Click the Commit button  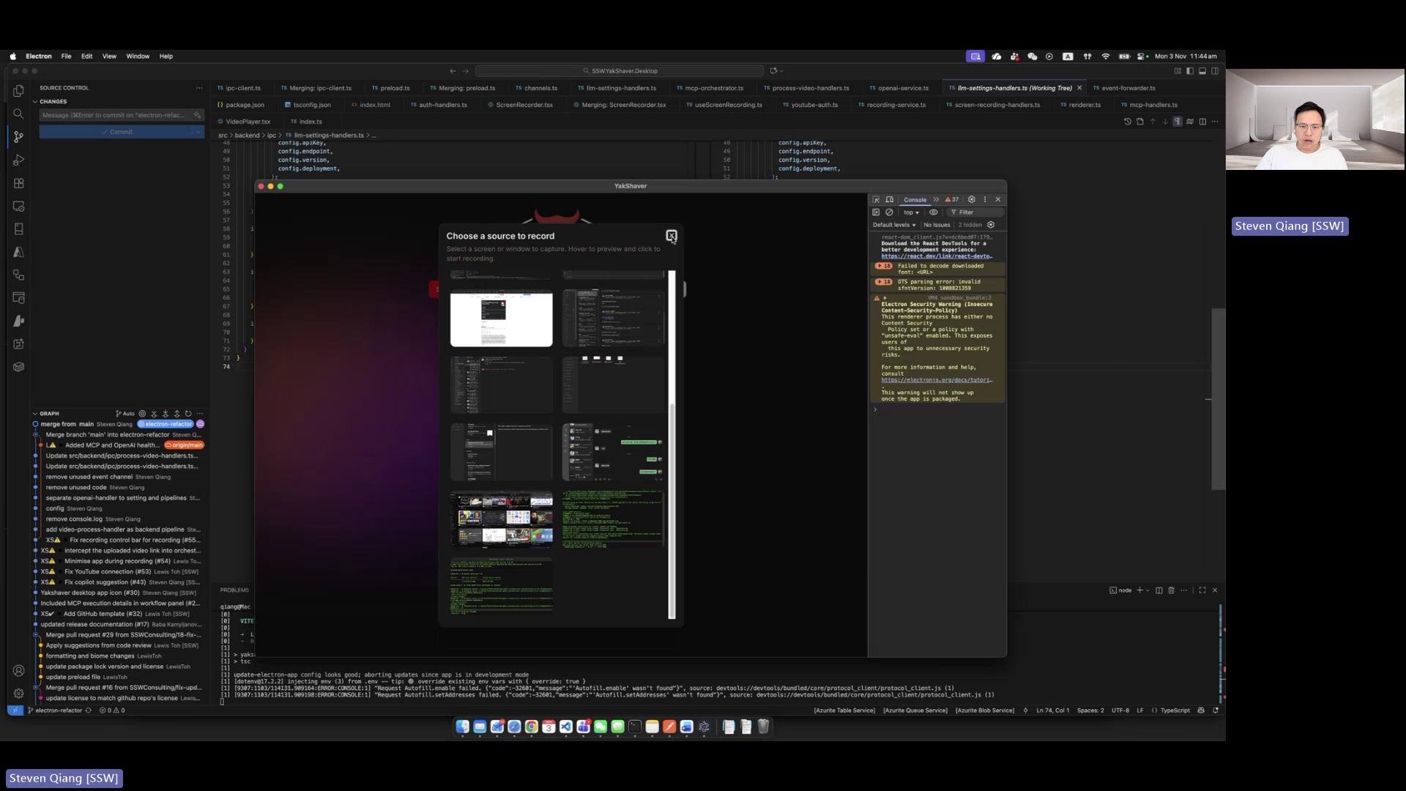[x=117, y=131]
